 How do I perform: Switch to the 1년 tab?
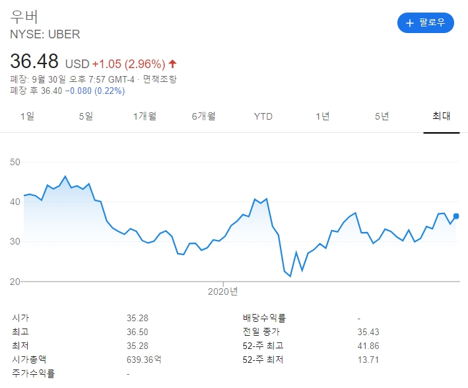point(323,116)
